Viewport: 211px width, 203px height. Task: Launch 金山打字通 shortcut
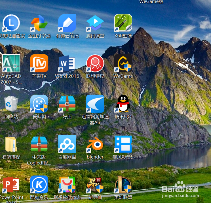pos(39,23)
